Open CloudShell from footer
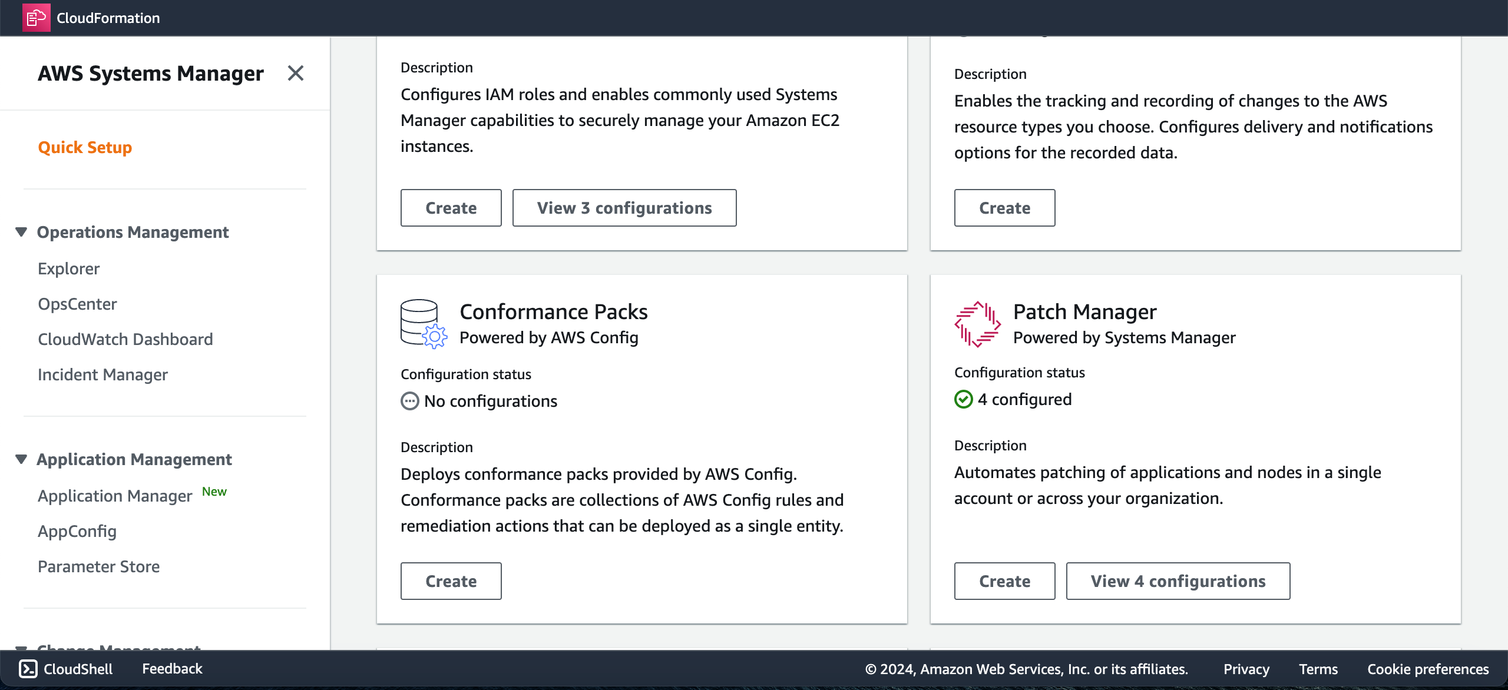 (66, 669)
